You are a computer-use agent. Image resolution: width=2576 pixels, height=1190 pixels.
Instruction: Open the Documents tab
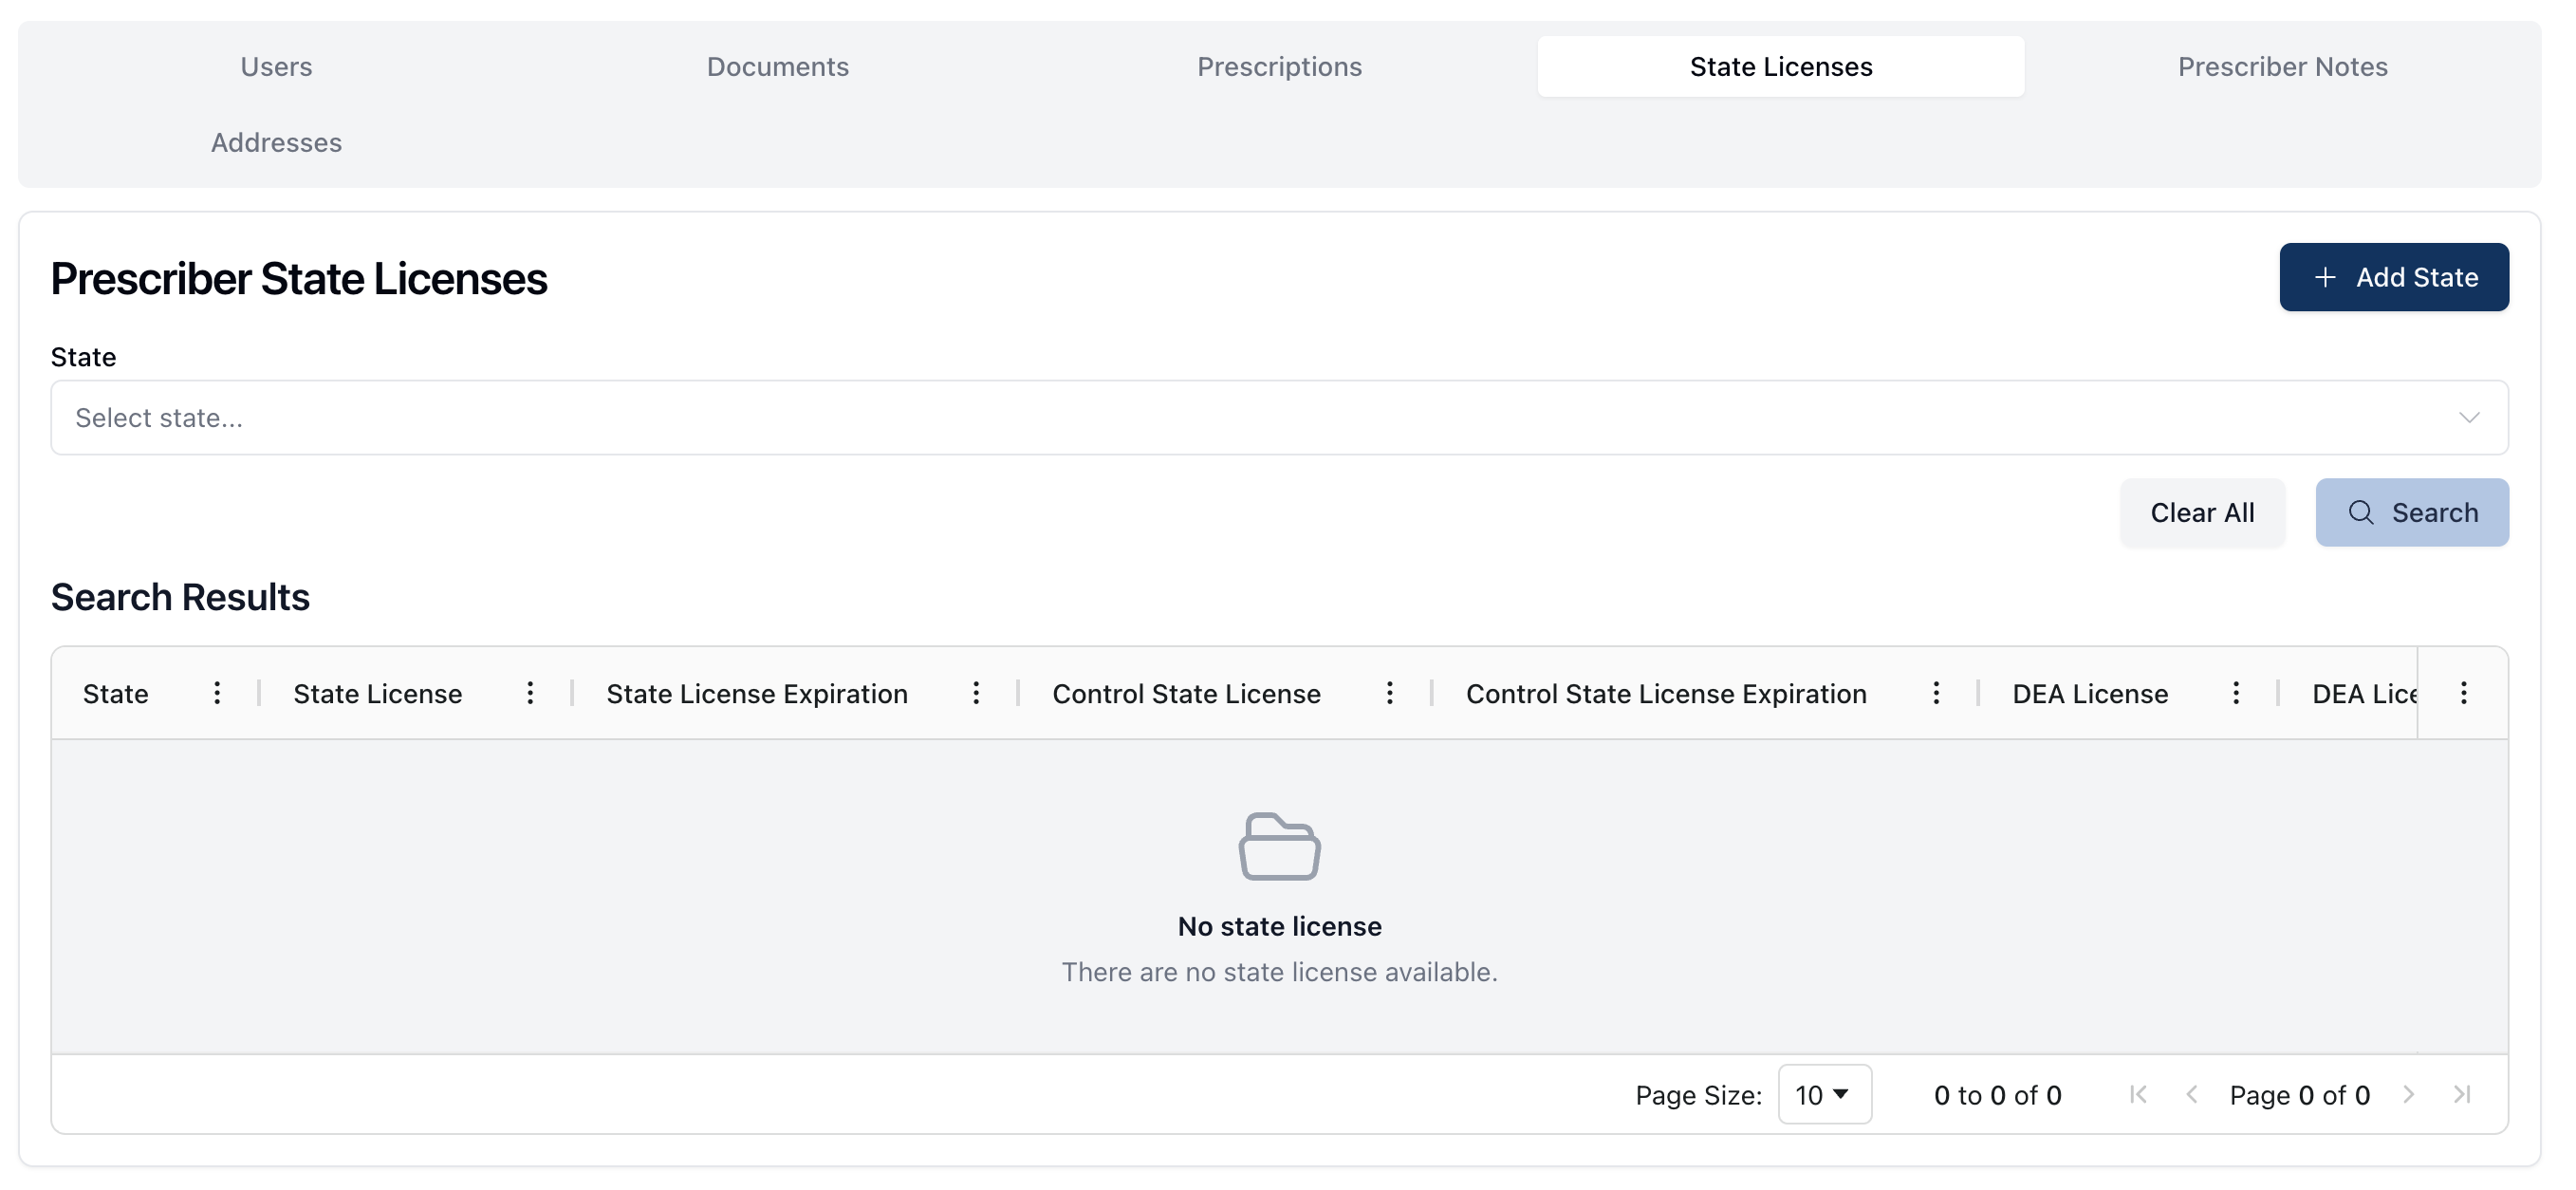click(777, 67)
